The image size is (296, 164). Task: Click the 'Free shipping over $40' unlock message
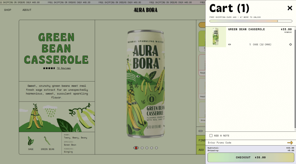pyautogui.click(x=235, y=17)
